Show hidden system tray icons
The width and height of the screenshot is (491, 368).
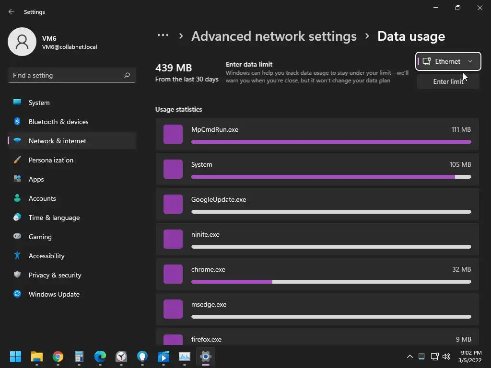coord(409,356)
